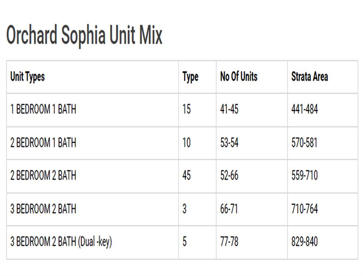This screenshot has width=363, height=276.
Task: Click the "829-840" strata area cell
Action: click(x=304, y=242)
